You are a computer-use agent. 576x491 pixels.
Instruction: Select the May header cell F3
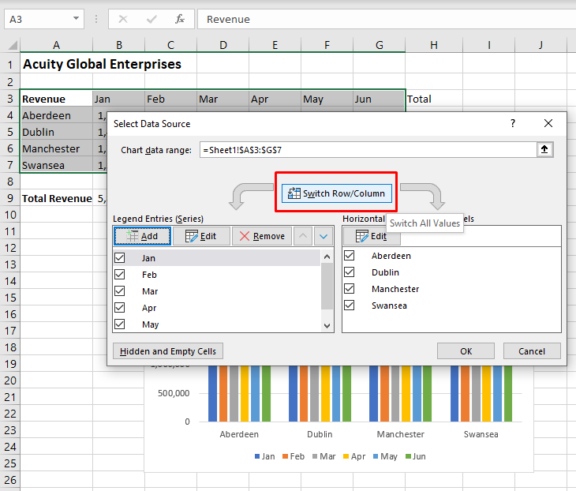tap(327, 99)
